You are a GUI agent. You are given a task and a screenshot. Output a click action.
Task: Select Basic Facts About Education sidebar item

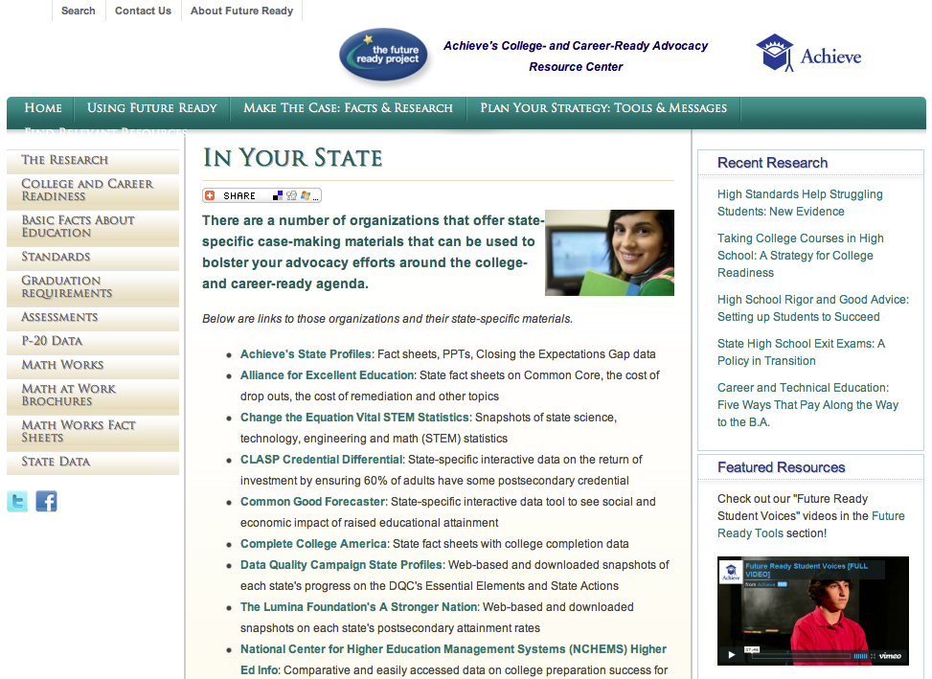(x=93, y=227)
